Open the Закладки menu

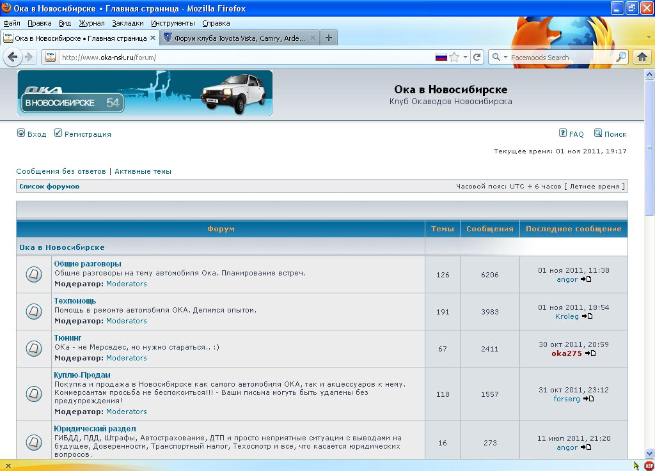click(x=127, y=23)
